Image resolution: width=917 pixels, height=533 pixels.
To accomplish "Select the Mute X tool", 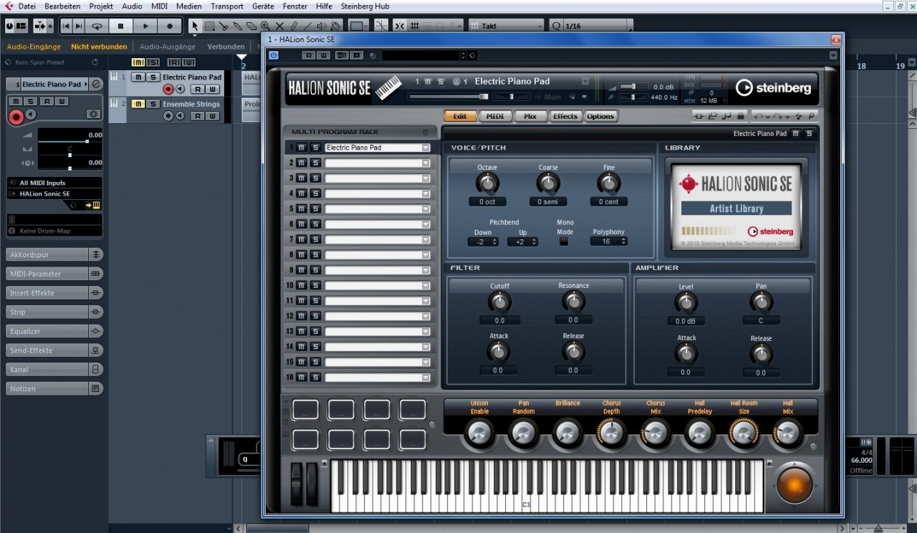I will 279,26.
